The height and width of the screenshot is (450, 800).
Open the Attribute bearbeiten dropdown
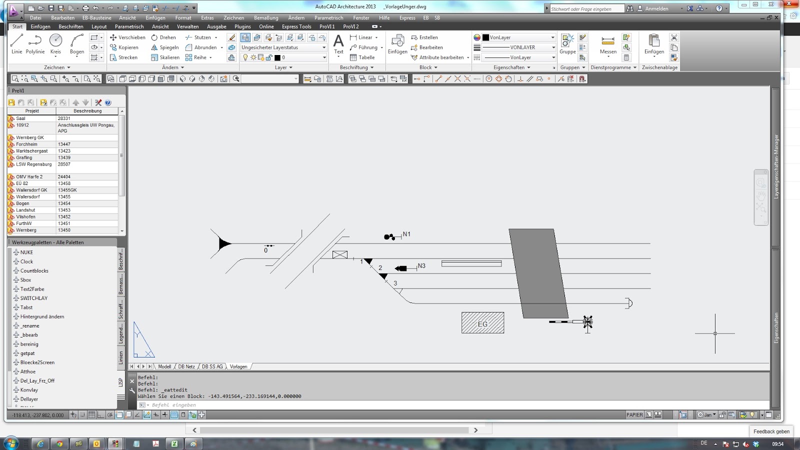pos(468,57)
